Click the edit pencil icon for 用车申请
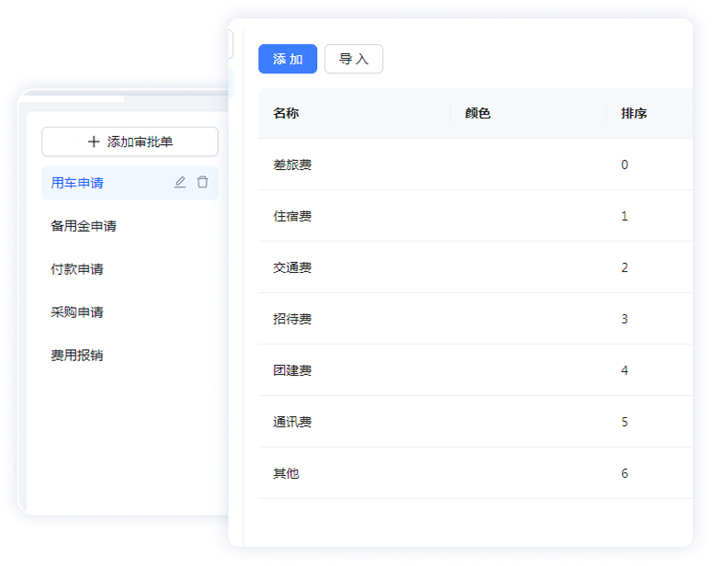Viewport: 712px width, 566px height. pyautogui.click(x=180, y=183)
